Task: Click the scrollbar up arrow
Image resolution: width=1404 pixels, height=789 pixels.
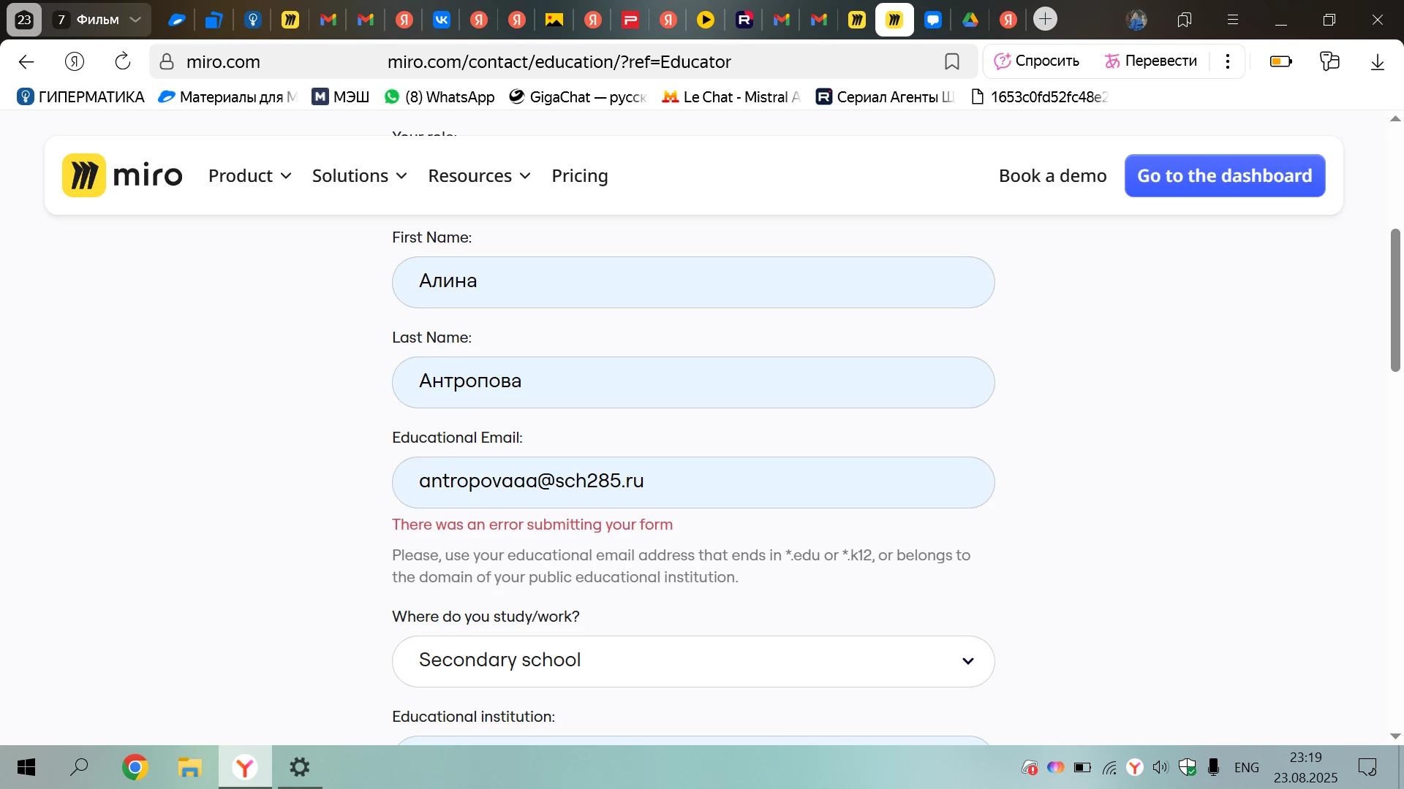Action: point(1395,118)
